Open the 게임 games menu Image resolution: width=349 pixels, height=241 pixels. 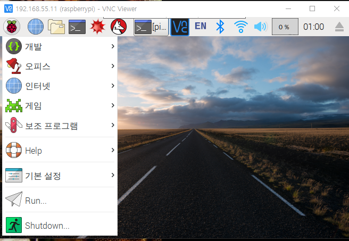click(x=60, y=105)
